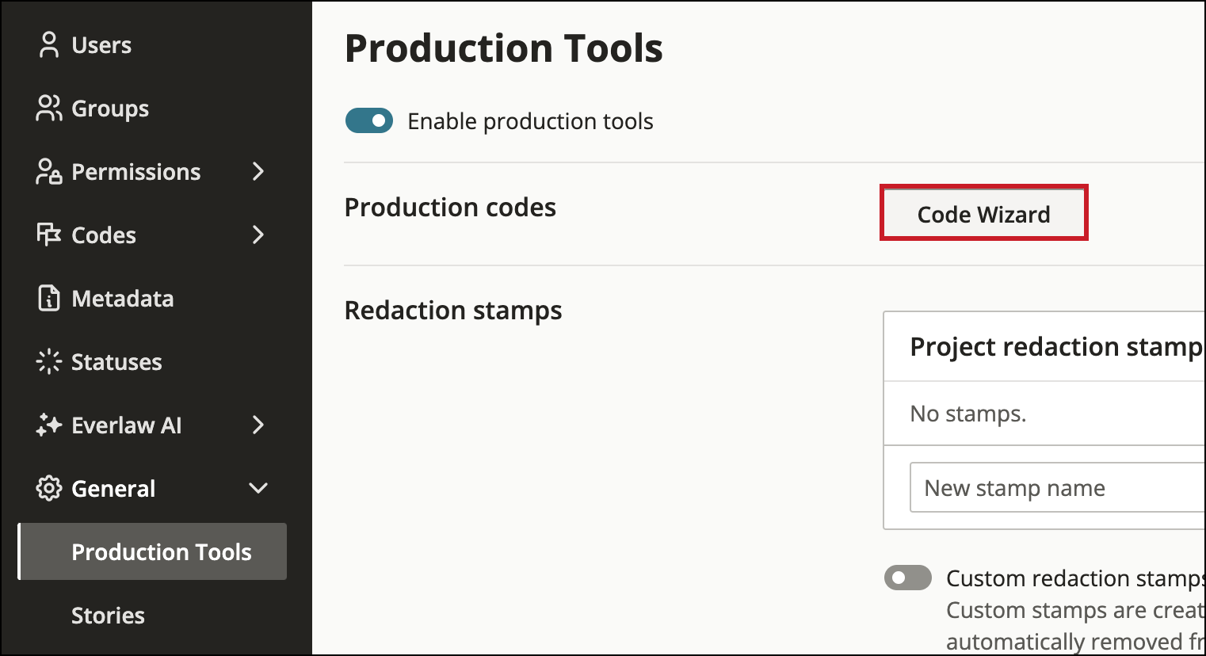Click the Codes flag icon
This screenshot has height=656, width=1206.
(x=49, y=235)
